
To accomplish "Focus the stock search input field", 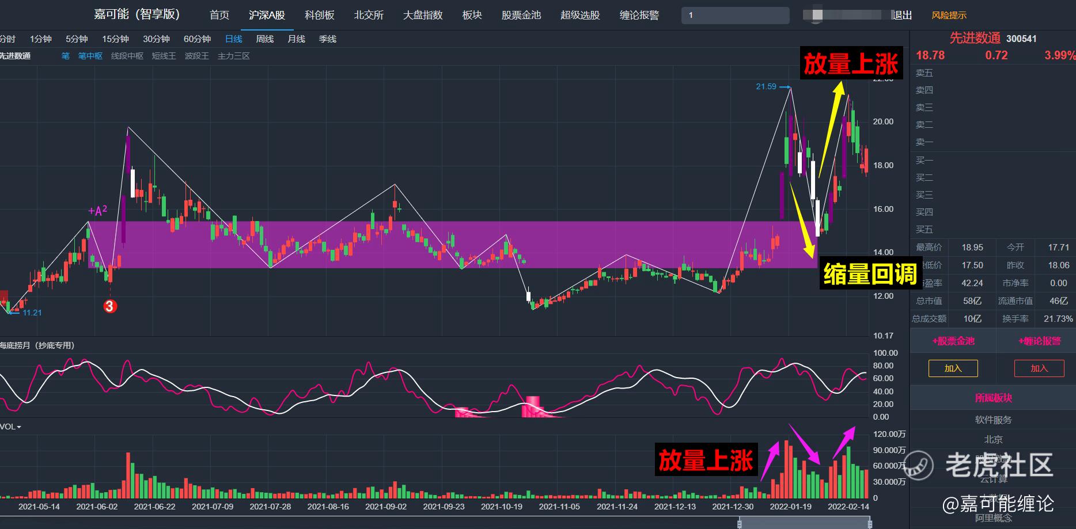I will pos(735,16).
